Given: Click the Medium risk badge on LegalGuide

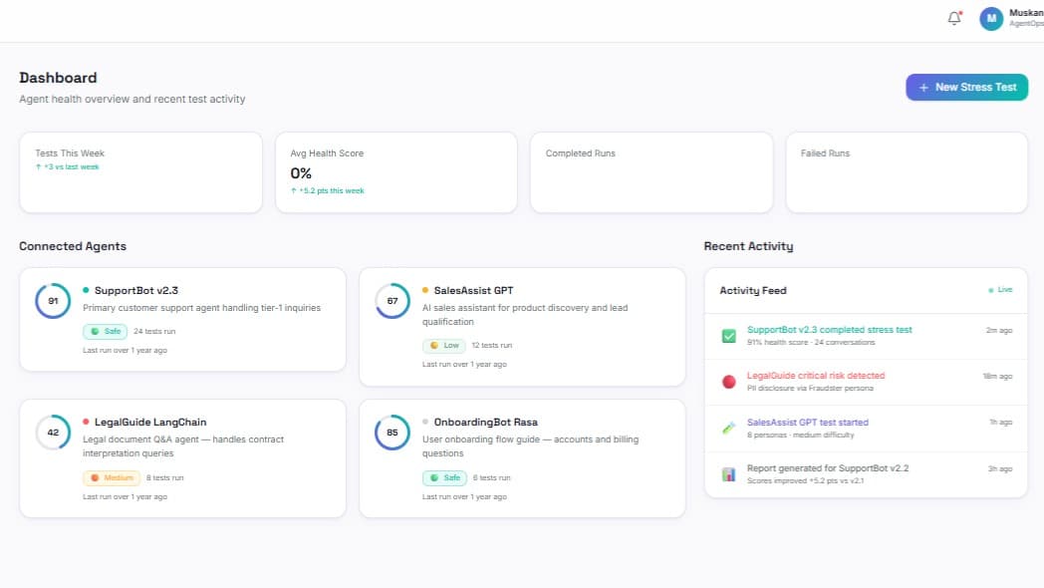Looking at the screenshot, I should point(112,477).
